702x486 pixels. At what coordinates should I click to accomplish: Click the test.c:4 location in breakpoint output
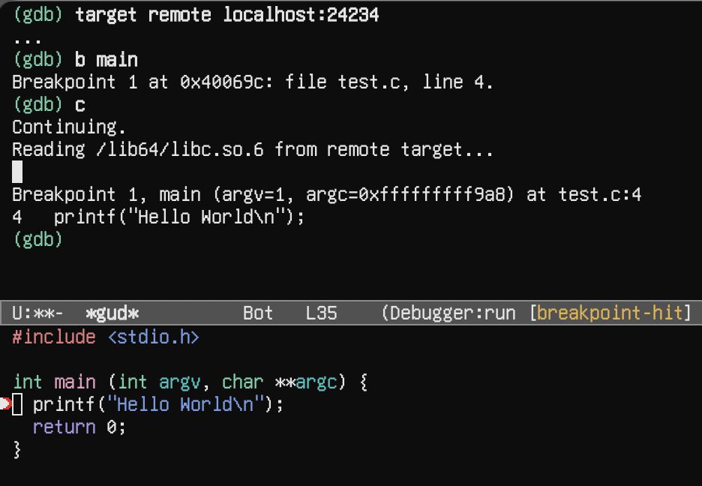[600, 195]
